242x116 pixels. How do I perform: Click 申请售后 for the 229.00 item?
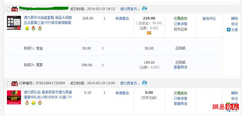pos(122,18)
